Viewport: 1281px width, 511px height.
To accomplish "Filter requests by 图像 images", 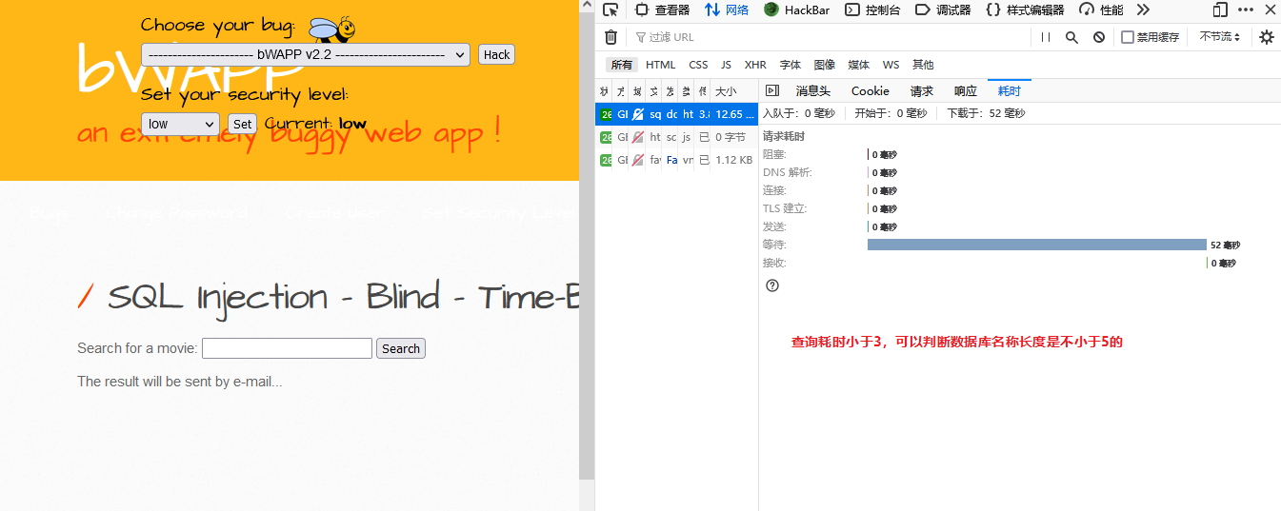I will coord(825,65).
